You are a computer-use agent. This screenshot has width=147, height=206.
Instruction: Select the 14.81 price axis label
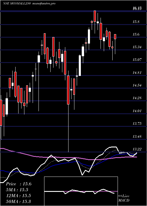(137, 72)
